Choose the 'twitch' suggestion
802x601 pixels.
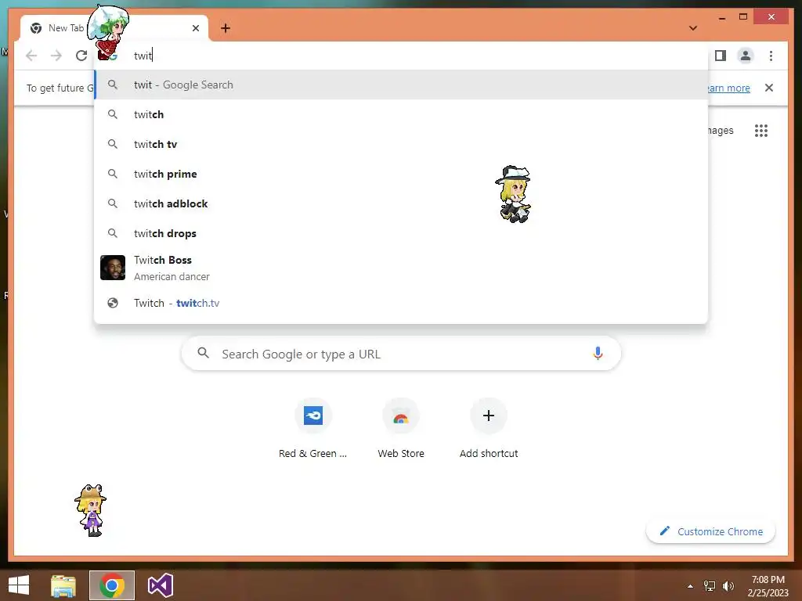click(x=401, y=114)
